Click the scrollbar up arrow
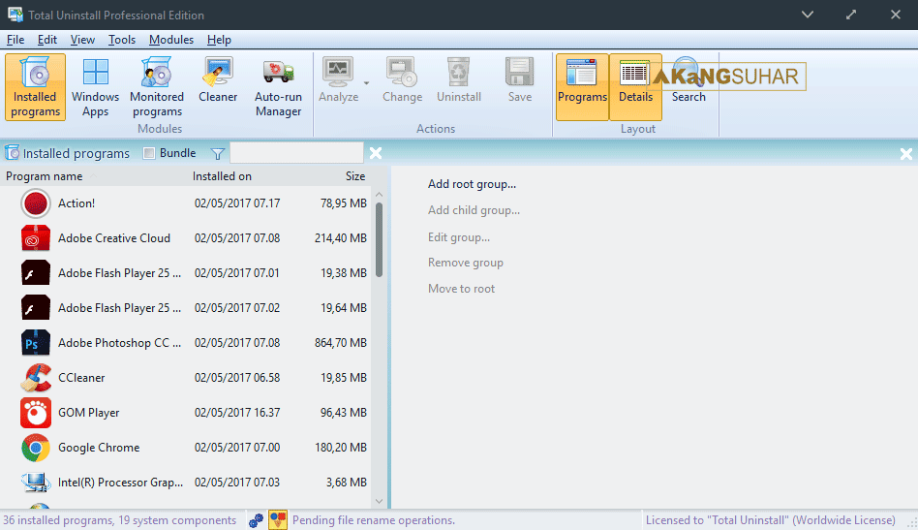Viewport: 918px width, 530px height. pos(379,194)
